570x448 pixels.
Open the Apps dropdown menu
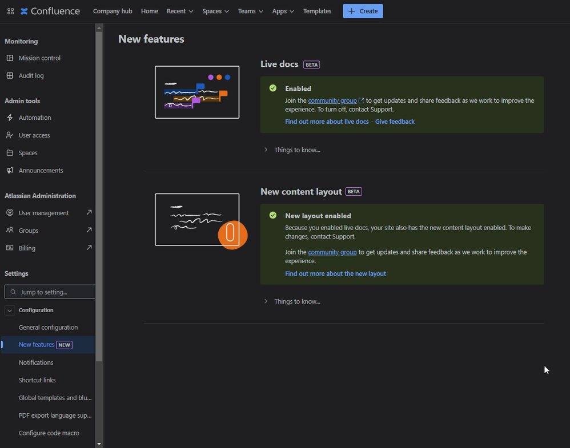pyautogui.click(x=283, y=11)
